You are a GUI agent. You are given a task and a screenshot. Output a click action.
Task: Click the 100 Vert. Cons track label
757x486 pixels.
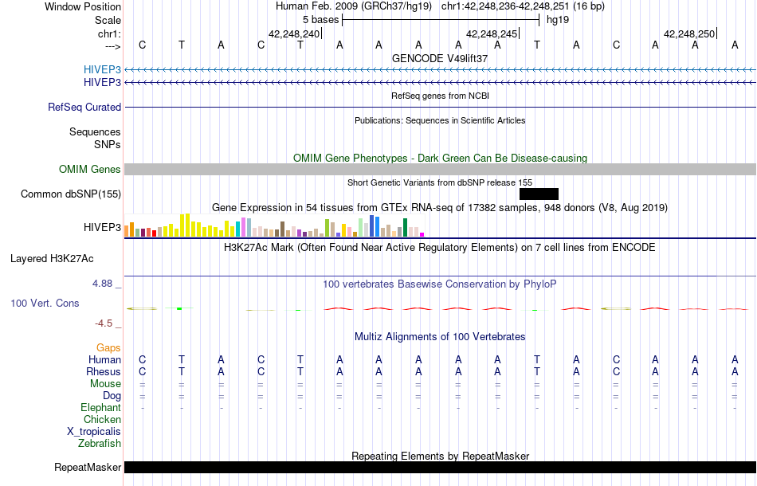(x=45, y=303)
